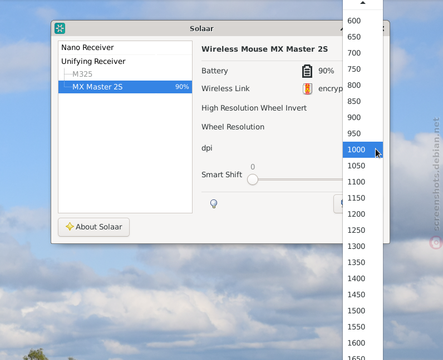The height and width of the screenshot is (360, 443).
Task: Choose 800 dpi from the list
Action: coord(363,85)
